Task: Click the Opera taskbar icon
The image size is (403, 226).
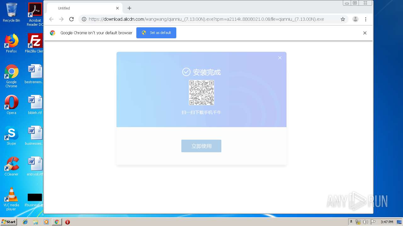Action: [x=67, y=222]
